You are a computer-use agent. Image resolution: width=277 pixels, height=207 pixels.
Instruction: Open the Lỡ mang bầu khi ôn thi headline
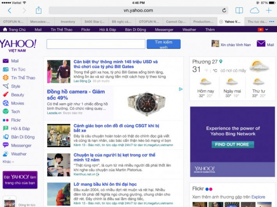[x=105, y=184]
